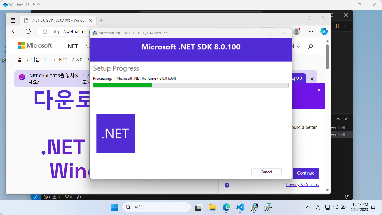The image size is (382, 215).
Task: Click the .NET logo in installer
Action: tap(116, 134)
